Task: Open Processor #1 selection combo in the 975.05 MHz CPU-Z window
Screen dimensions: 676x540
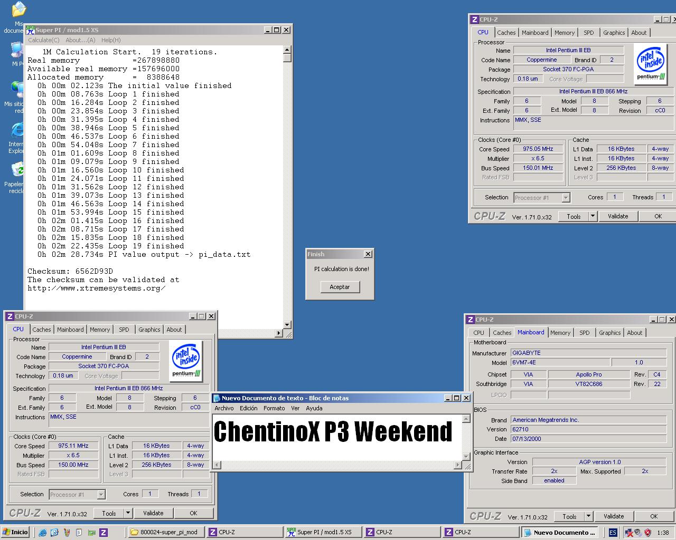Action: 541,198
